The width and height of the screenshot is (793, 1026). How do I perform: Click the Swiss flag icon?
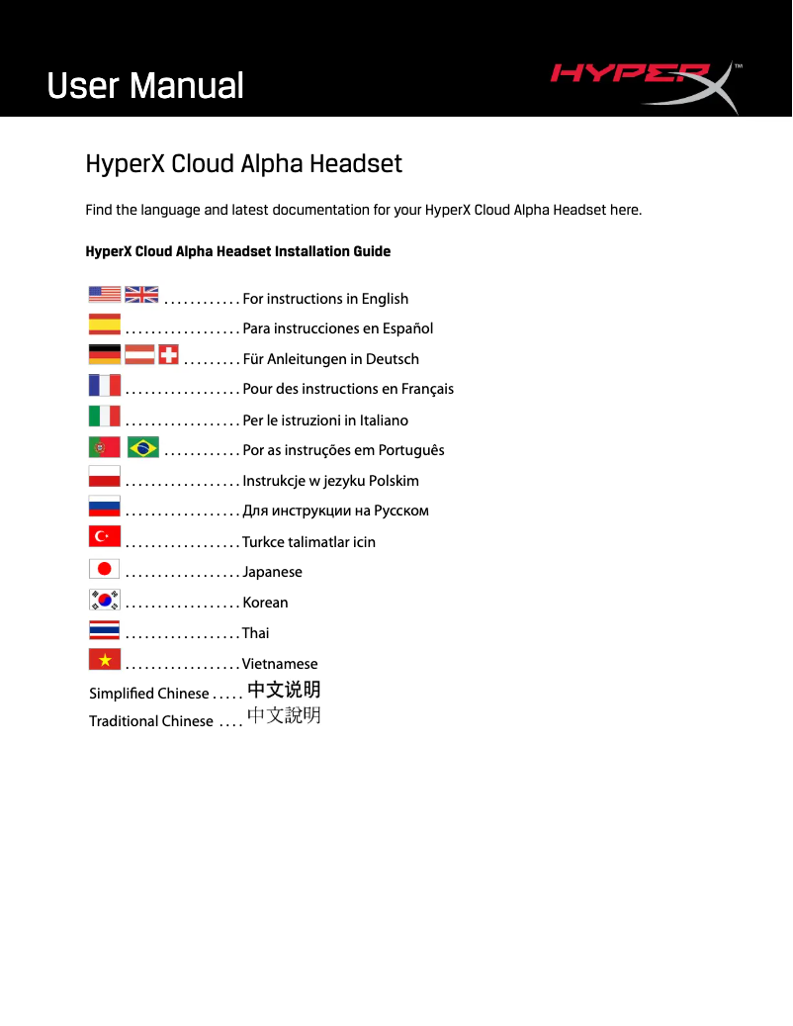coord(168,353)
